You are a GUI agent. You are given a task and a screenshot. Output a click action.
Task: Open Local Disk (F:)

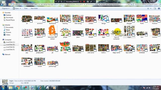(10, 49)
